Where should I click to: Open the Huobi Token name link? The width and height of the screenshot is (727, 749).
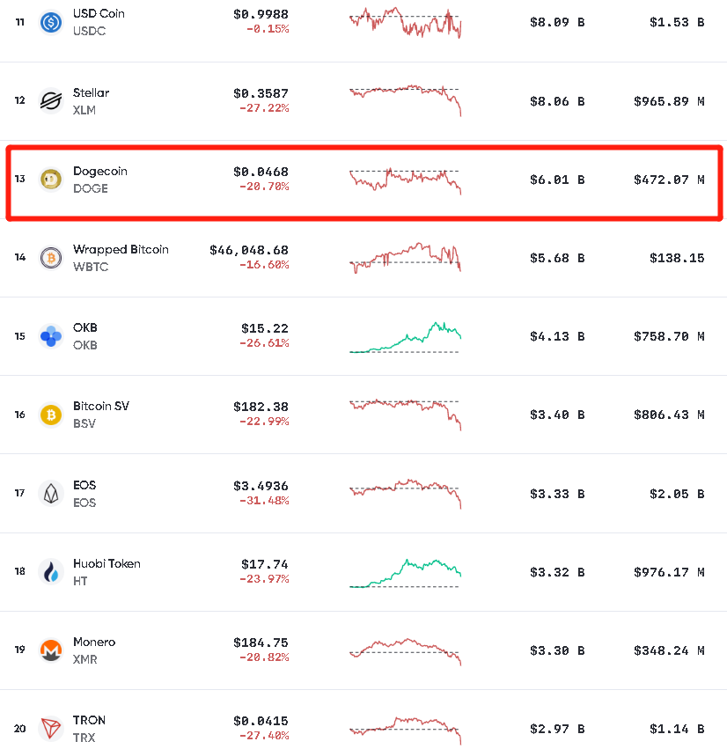click(106, 563)
